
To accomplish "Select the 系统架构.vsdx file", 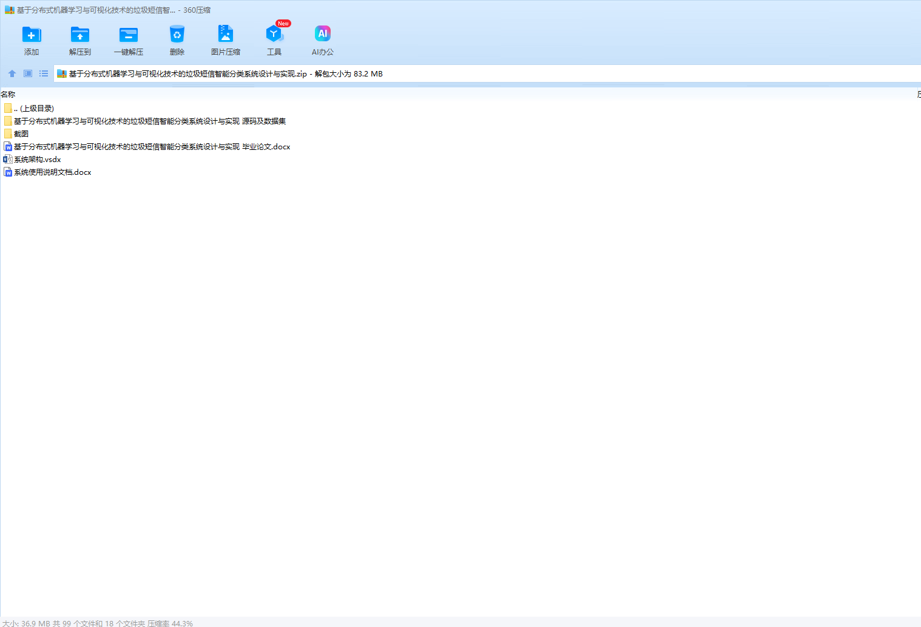I will tap(32, 159).
